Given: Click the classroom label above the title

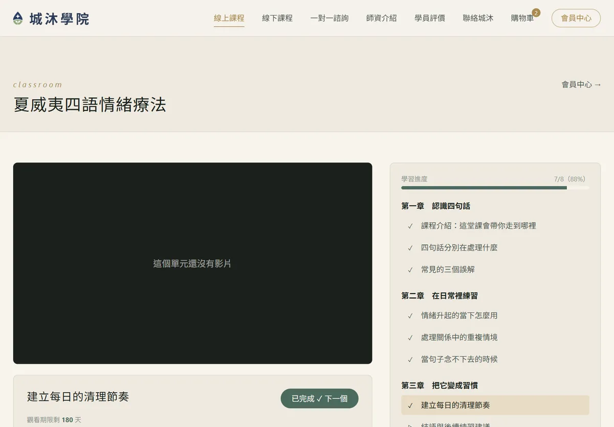Looking at the screenshot, I should pyautogui.click(x=37, y=85).
